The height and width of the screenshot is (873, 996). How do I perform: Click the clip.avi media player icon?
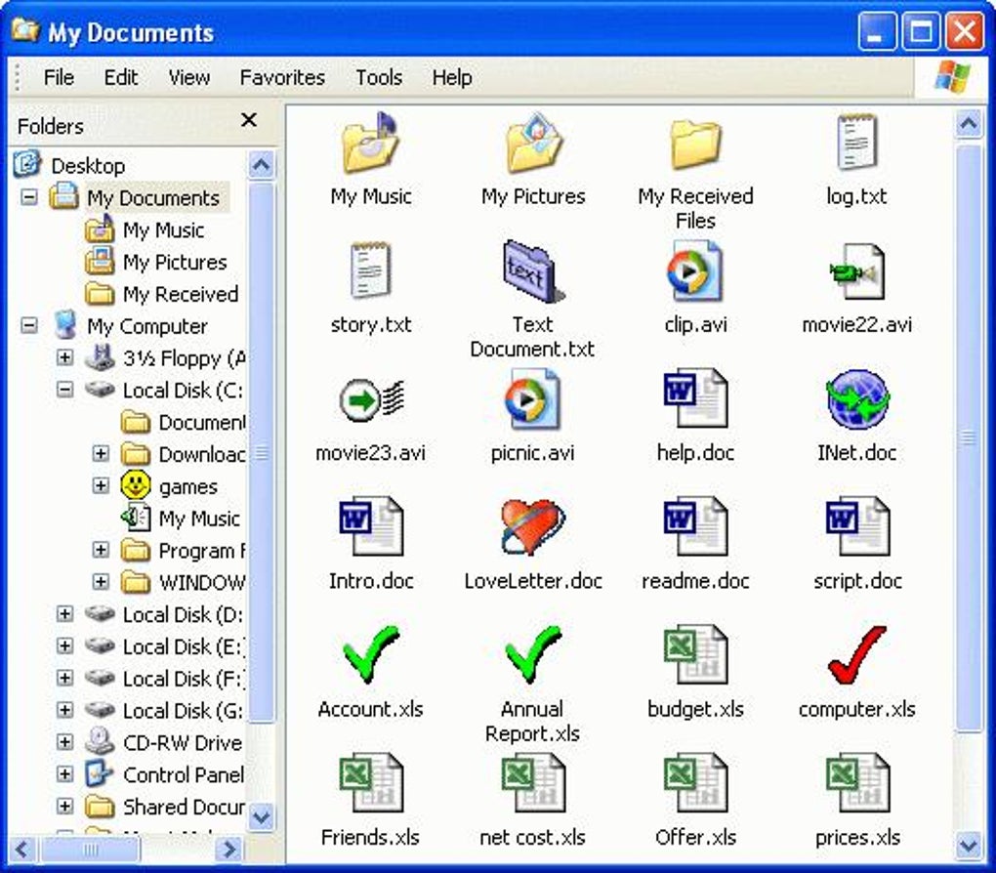tap(694, 271)
